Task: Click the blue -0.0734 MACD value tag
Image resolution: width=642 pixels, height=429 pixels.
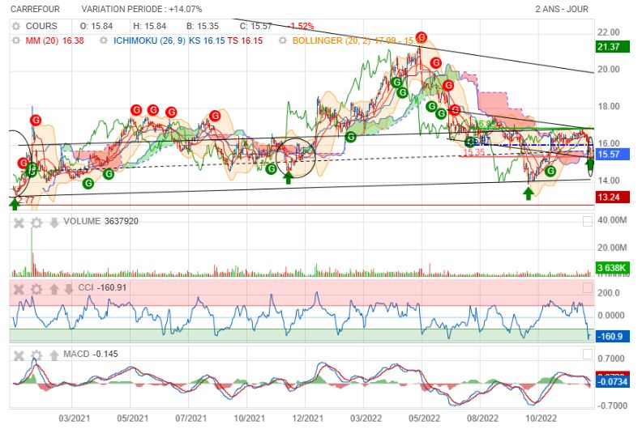Action: (613, 382)
